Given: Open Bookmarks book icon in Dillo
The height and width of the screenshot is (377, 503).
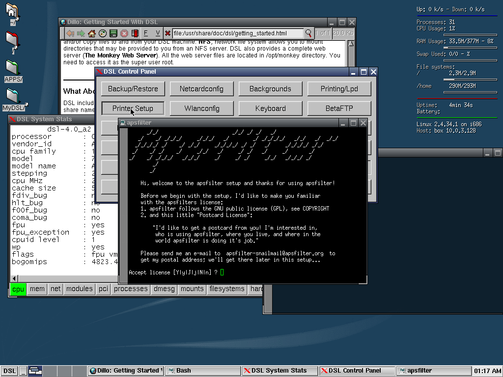Looking at the screenshot, I should (x=134, y=33).
